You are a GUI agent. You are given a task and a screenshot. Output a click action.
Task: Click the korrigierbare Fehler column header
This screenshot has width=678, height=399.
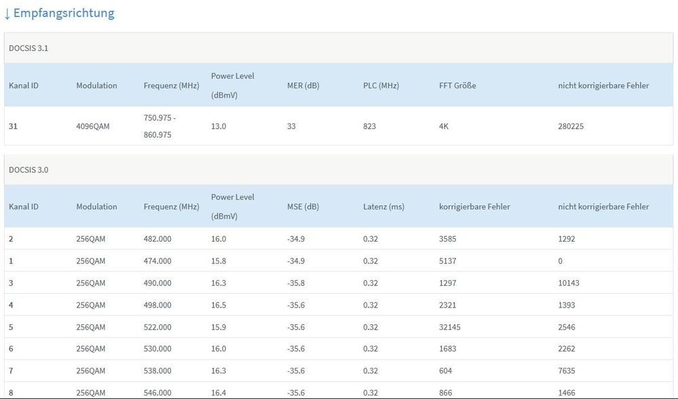[x=474, y=206]
